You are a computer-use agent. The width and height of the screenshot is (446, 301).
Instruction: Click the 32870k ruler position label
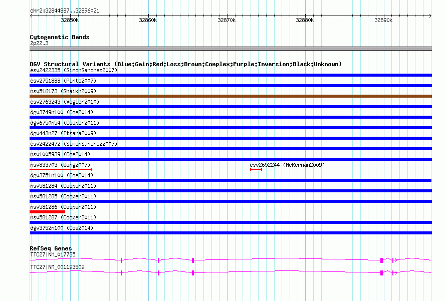(x=227, y=20)
